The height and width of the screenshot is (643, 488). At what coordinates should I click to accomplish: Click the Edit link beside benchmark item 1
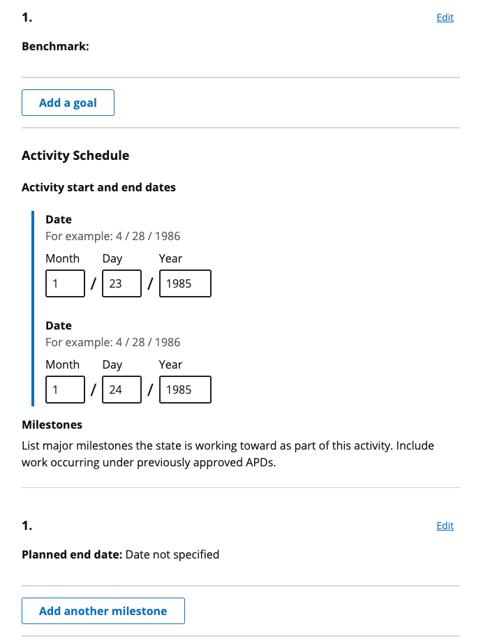click(x=445, y=17)
